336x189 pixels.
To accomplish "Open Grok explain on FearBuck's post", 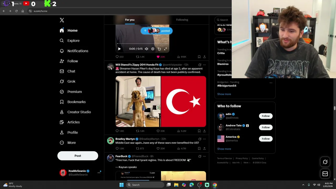I will 200,156.
